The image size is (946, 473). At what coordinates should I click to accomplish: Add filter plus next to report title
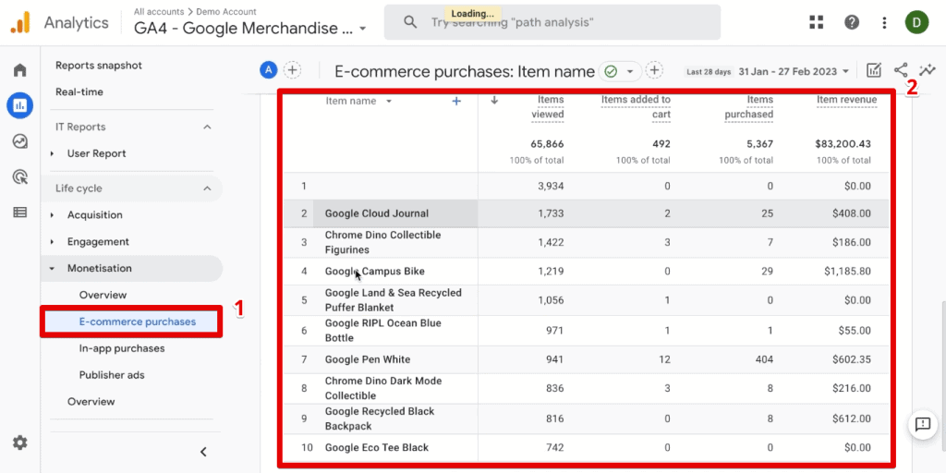(654, 70)
